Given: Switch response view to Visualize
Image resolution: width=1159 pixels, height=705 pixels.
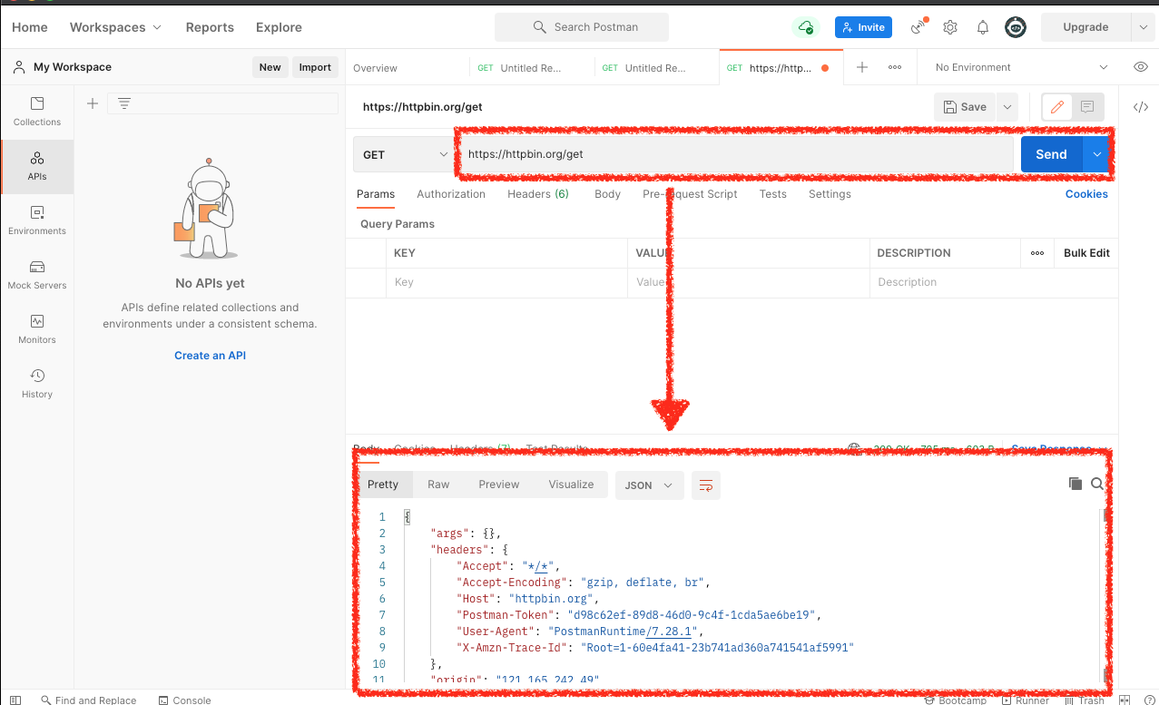Looking at the screenshot, I should (x=571, y=485).
